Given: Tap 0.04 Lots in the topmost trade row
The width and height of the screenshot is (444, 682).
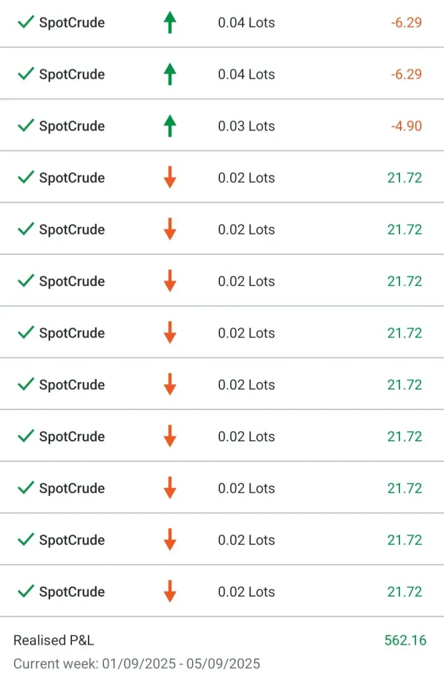Looking at the screenshot, I should tap(246, 23).
